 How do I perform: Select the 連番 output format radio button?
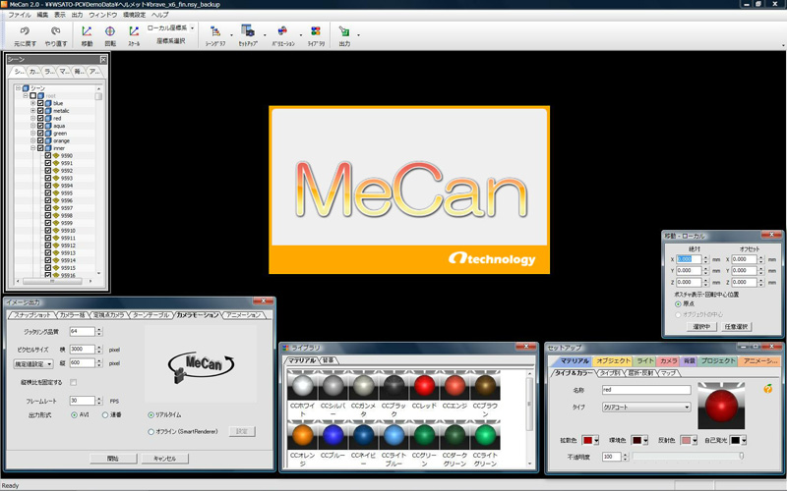106,415
